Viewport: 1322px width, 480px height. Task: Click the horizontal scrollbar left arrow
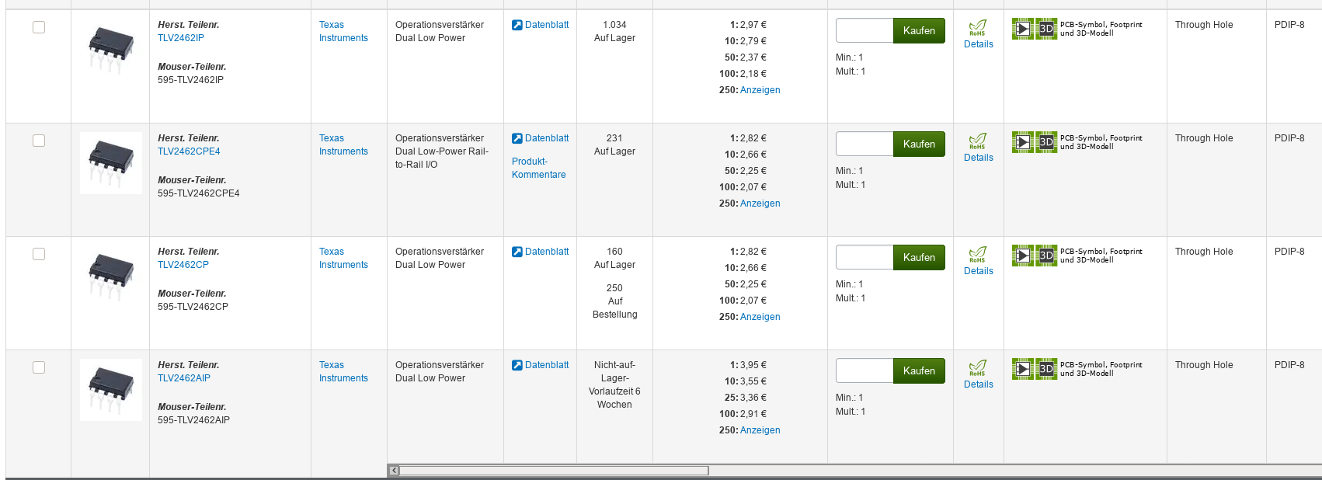pyautogui.click(x=394, y=471)
